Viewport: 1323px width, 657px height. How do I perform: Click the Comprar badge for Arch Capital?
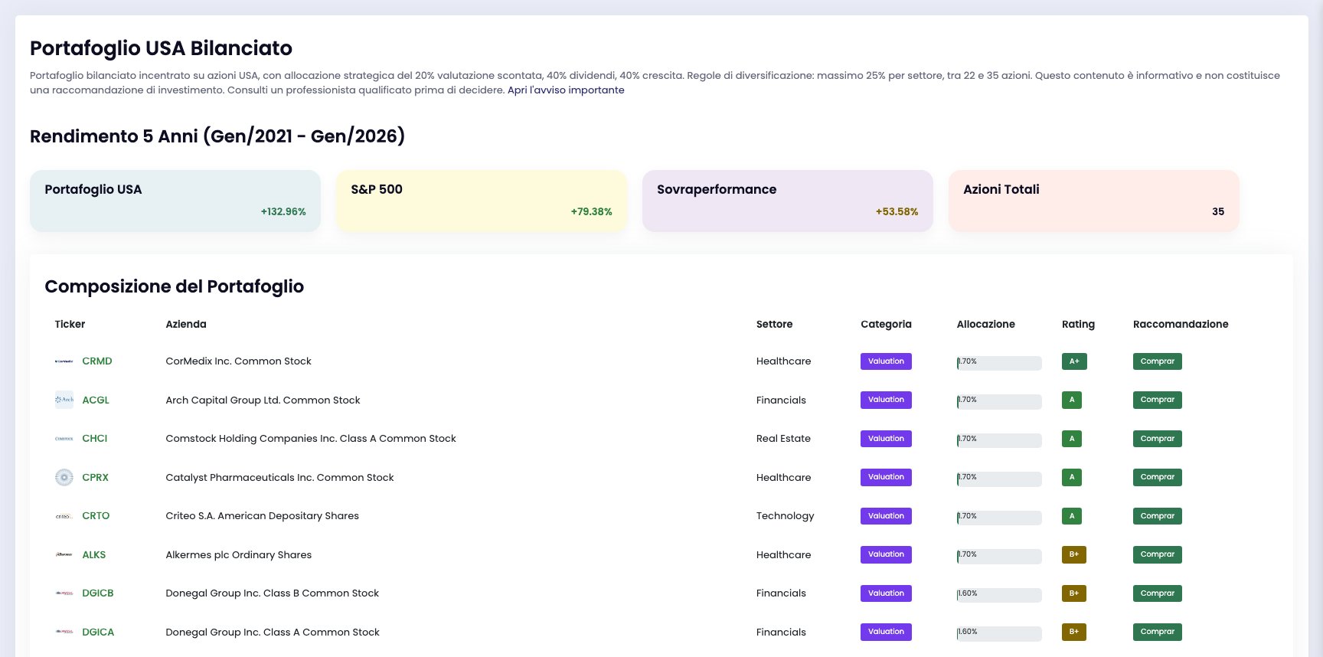1158,400
